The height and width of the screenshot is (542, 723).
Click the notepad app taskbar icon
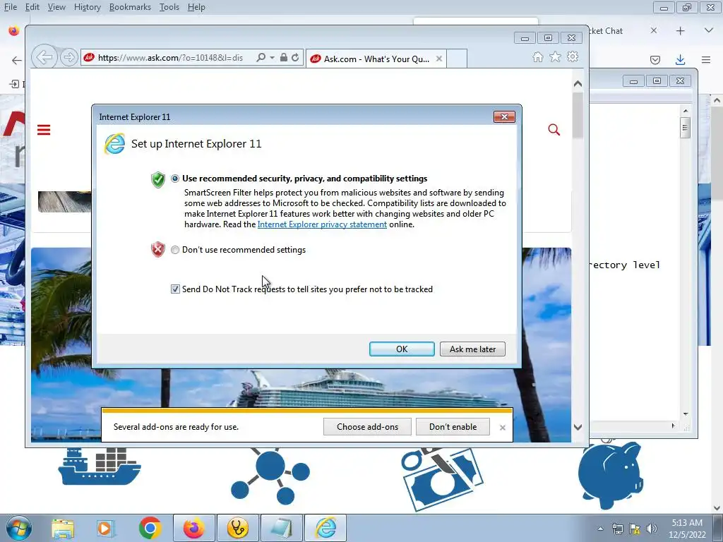click(x=282, y=528)
